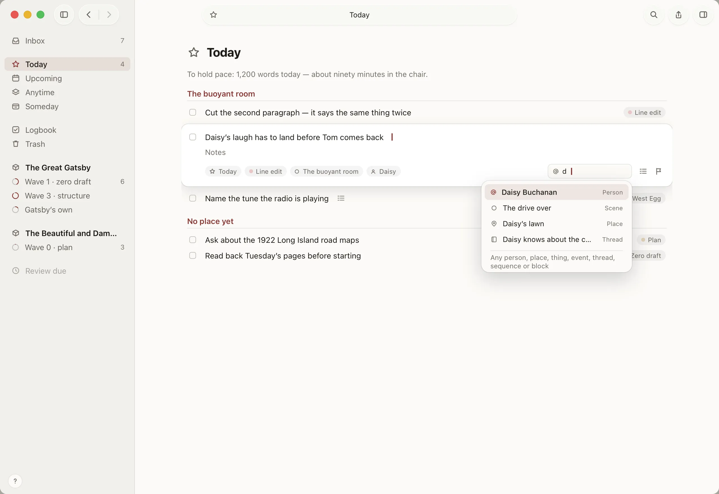Viewport: 719px width, 494px height.
Task: Click the checklist icon in task editor
Action: pyautogui.click(x=643, y=171)
